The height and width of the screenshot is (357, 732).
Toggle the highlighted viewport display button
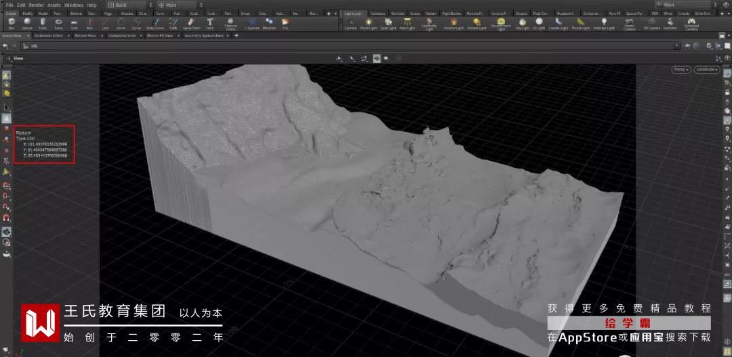click(376, 59)
